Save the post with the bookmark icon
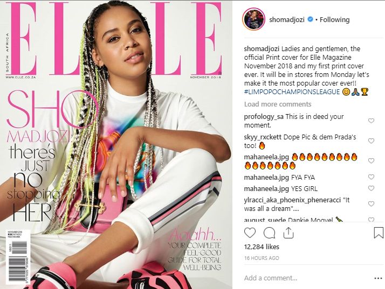Viewport: 385px width, 289px height. pos(379,233)
